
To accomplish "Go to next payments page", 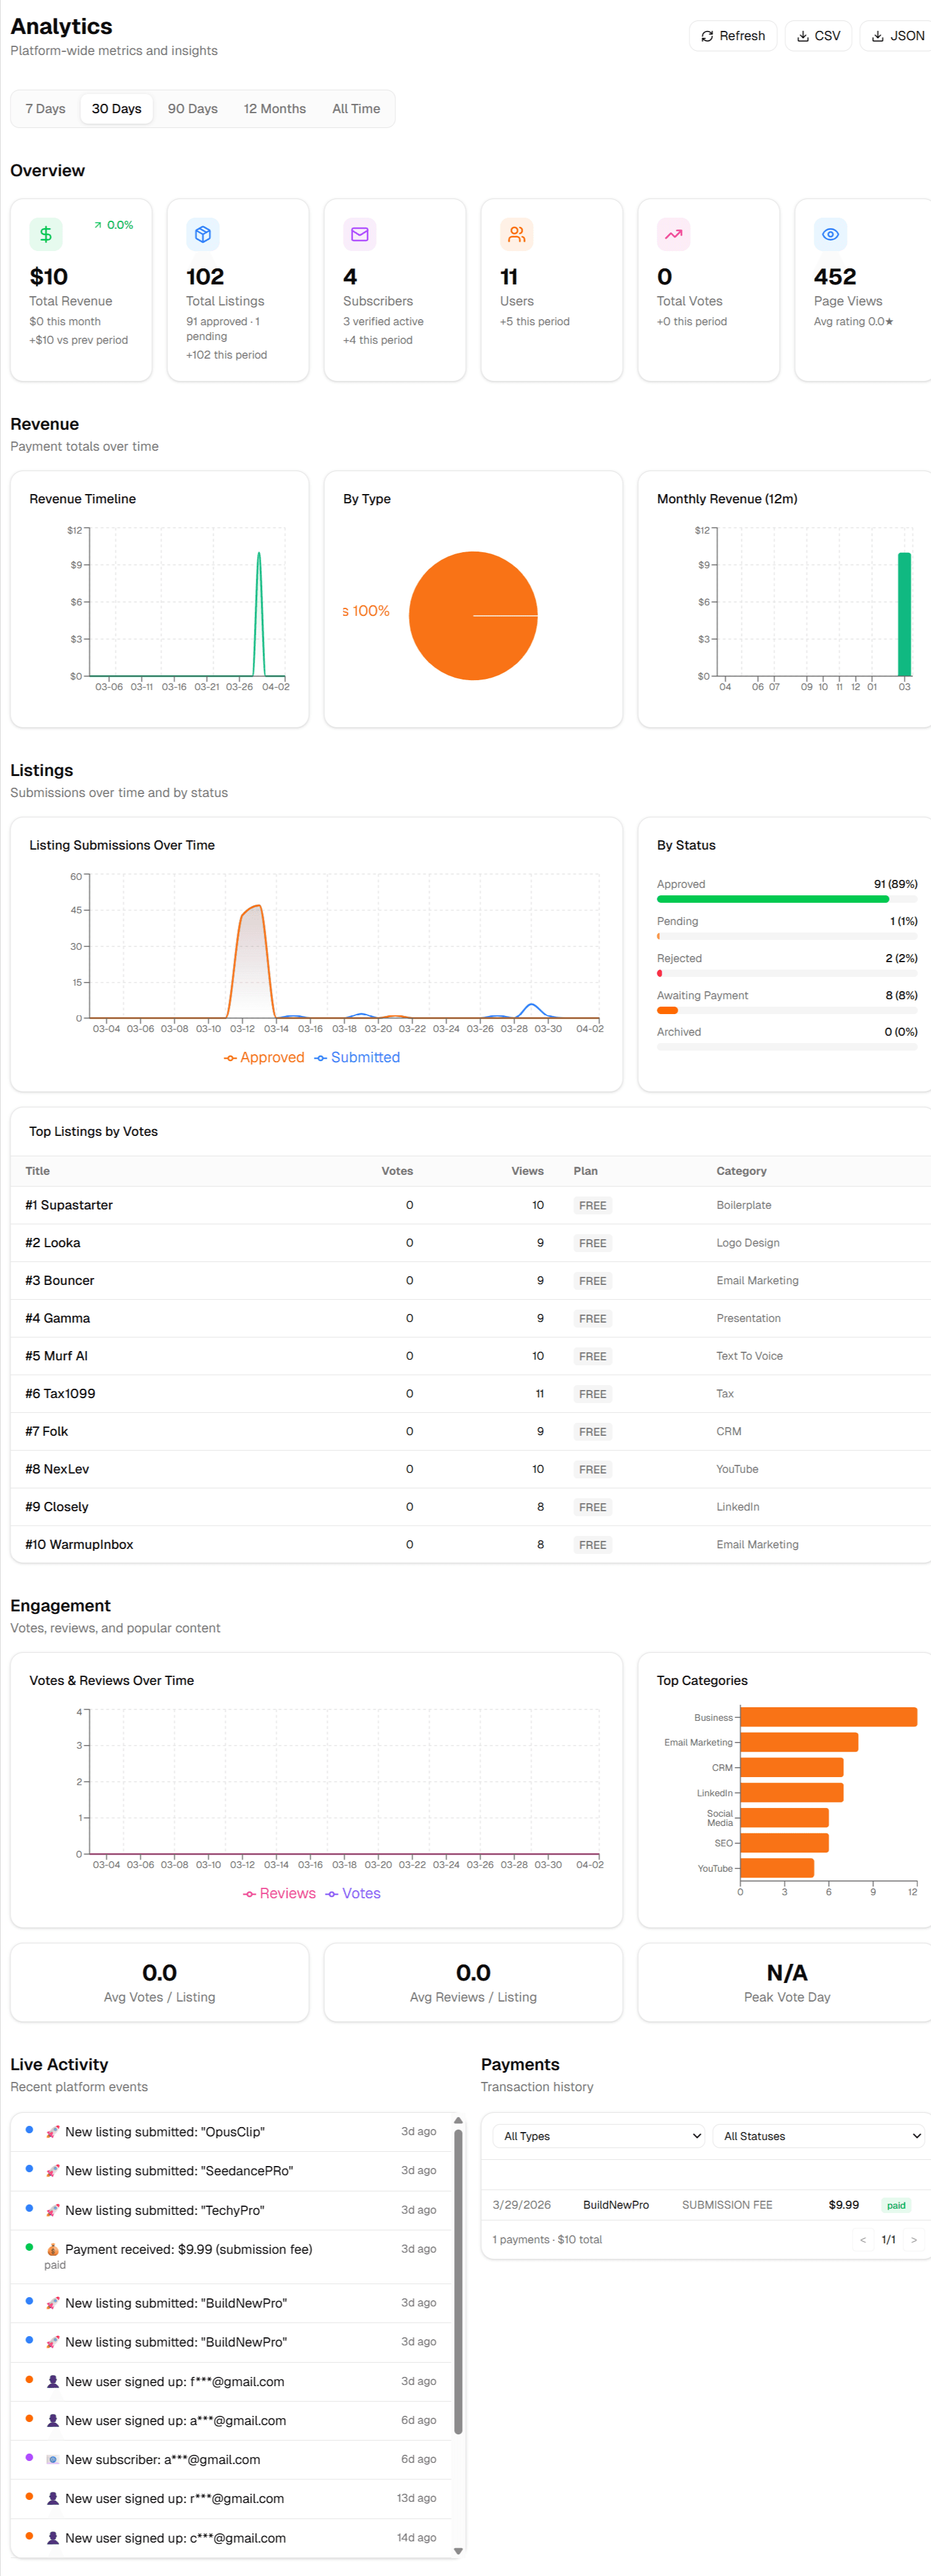I will coord(913,2240).
